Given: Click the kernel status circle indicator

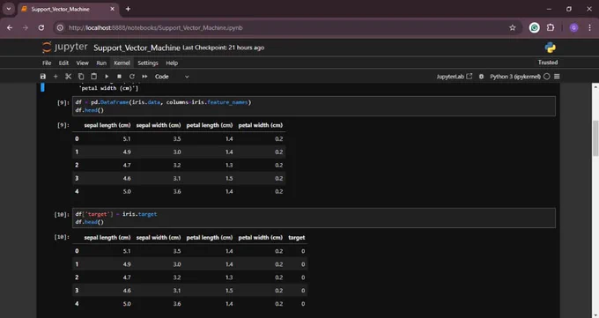Looking at the screenshot, I should point(547,77).
